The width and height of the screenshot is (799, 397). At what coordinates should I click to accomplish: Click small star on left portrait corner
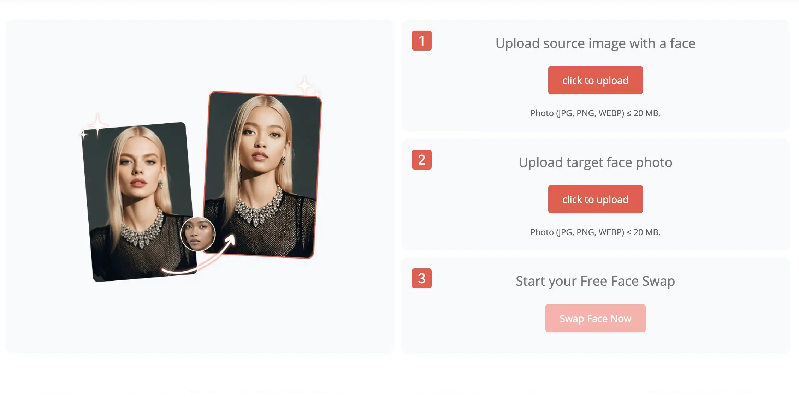84,135
